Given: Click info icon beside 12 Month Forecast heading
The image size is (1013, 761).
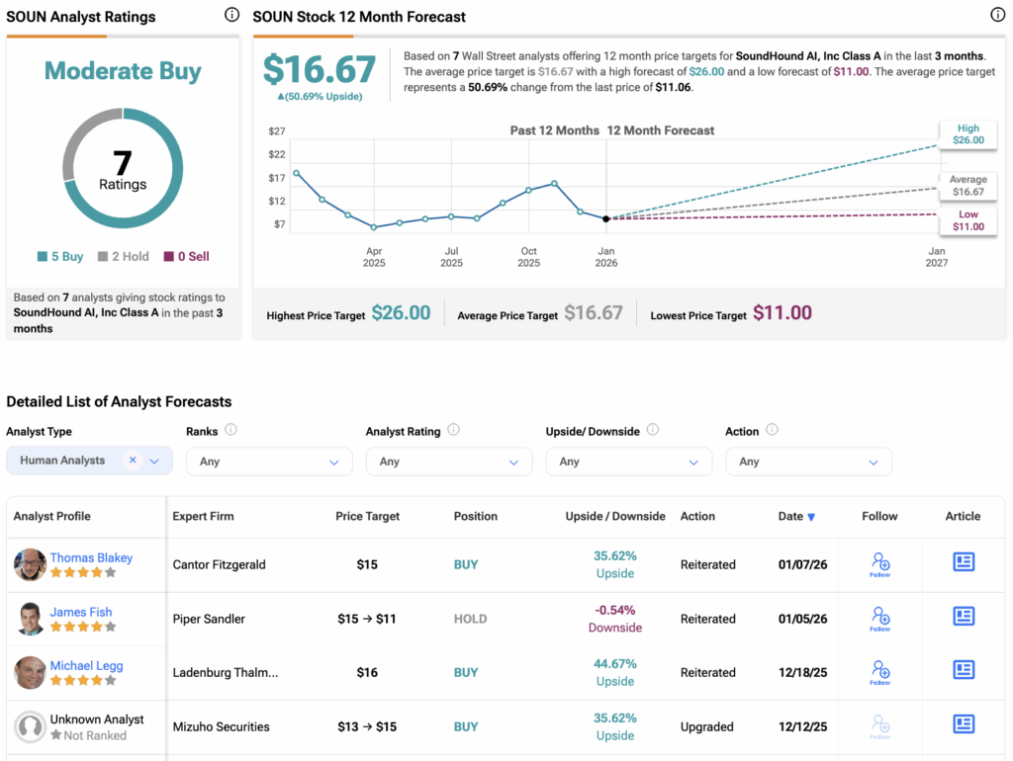Looking at the screenshot, I should click(997, 15).
